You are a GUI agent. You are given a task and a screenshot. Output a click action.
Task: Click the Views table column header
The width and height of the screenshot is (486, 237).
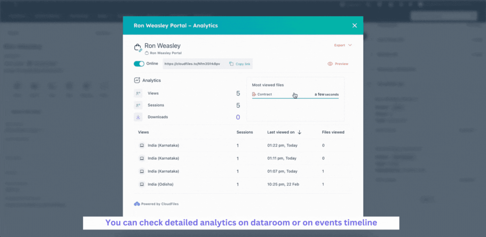coord(143,132)
